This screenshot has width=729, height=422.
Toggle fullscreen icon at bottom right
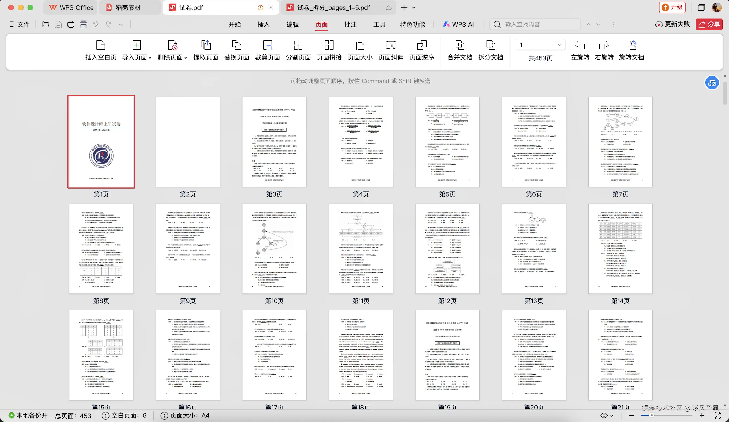pos(717,415)
